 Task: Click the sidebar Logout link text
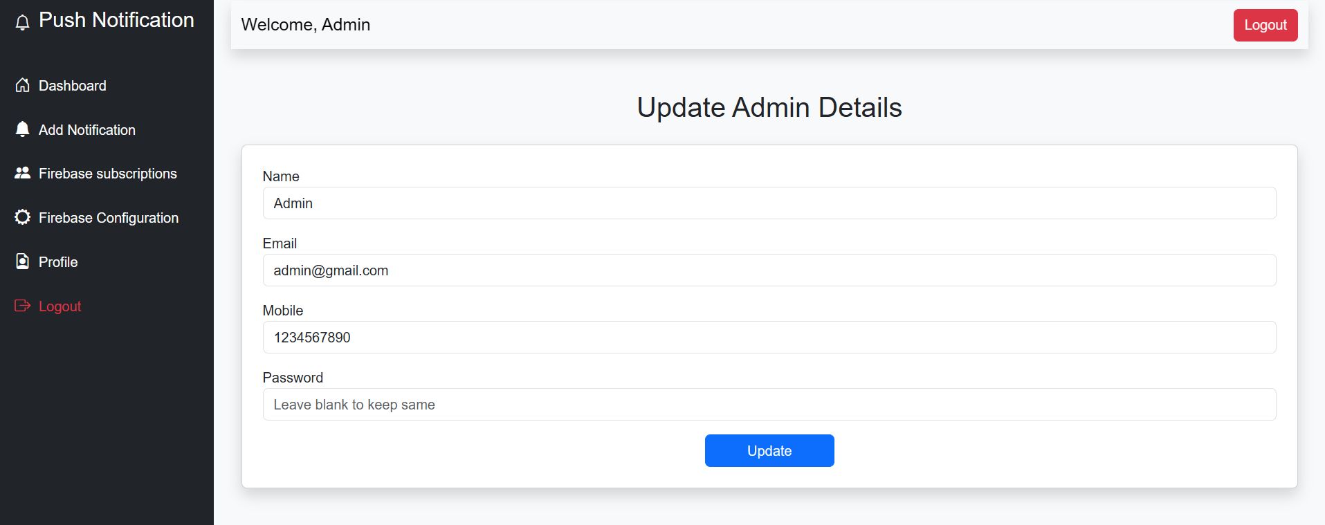[60, 306]
